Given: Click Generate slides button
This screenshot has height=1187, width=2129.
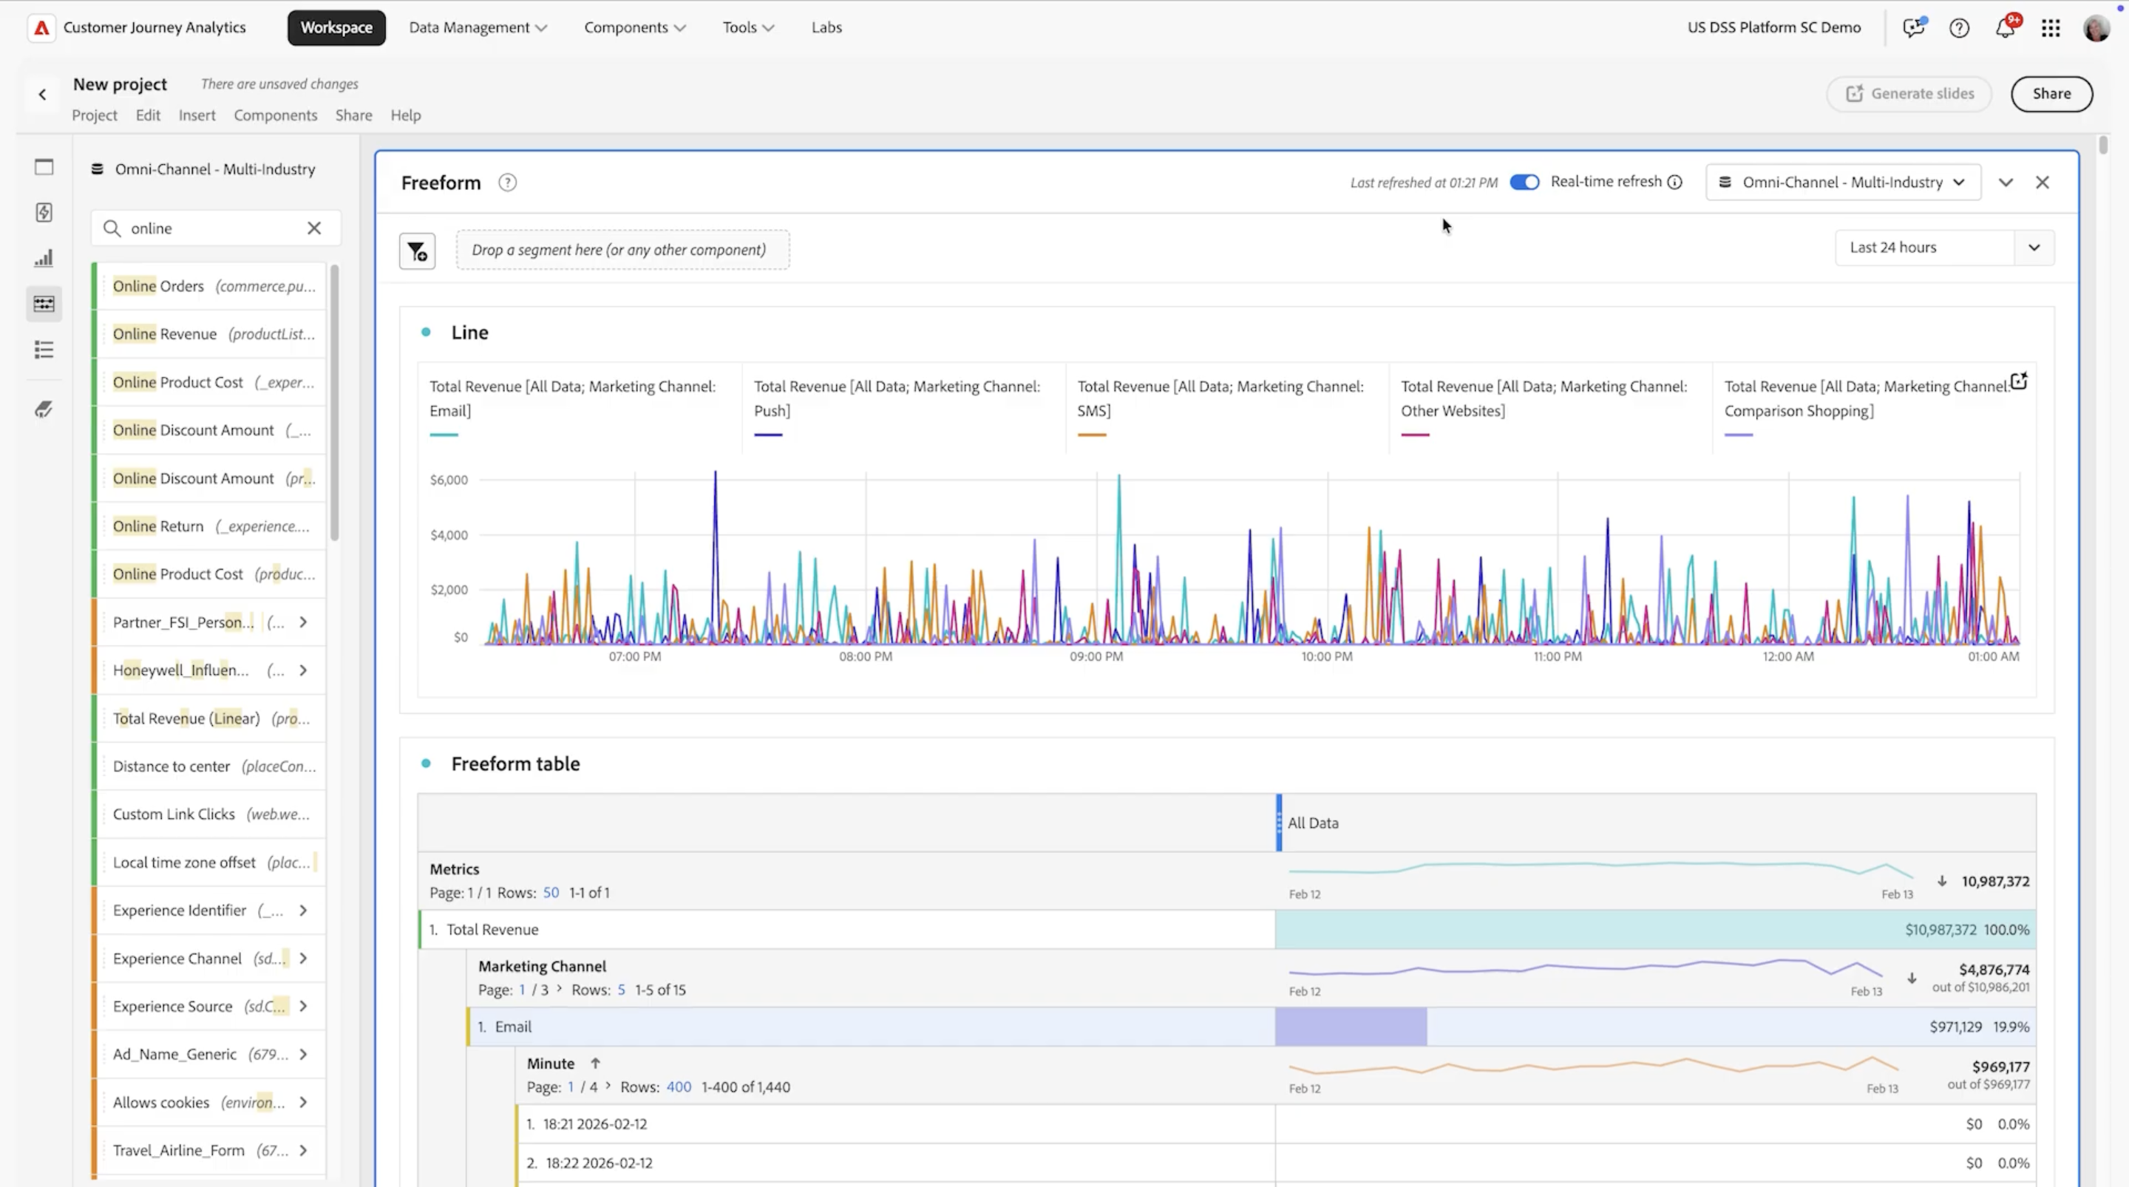Looking at the screenshot, I should click(x=1909, y=93).
